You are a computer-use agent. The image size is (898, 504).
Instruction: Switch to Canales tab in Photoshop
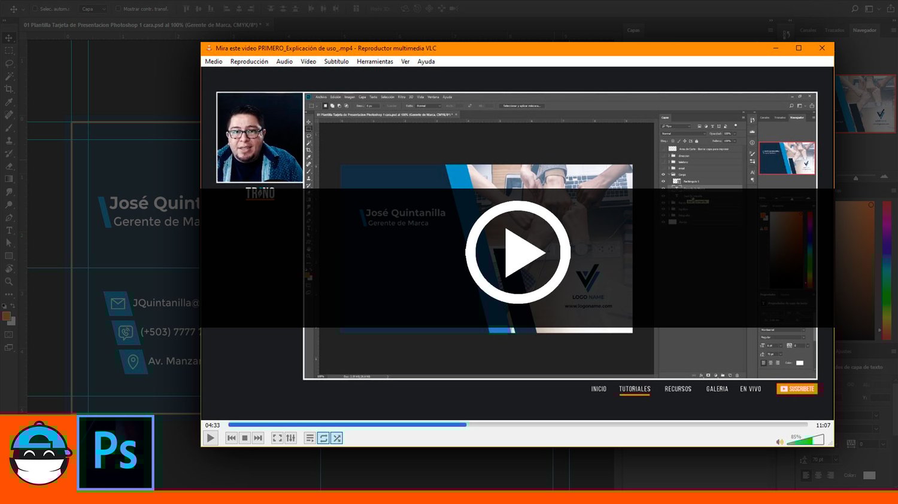tap(808, 30)
